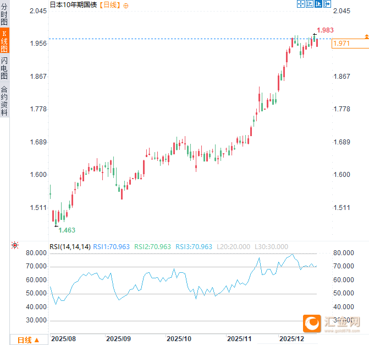Open the 闪电图 tab

pyautogui.click(x=4, y=68)
